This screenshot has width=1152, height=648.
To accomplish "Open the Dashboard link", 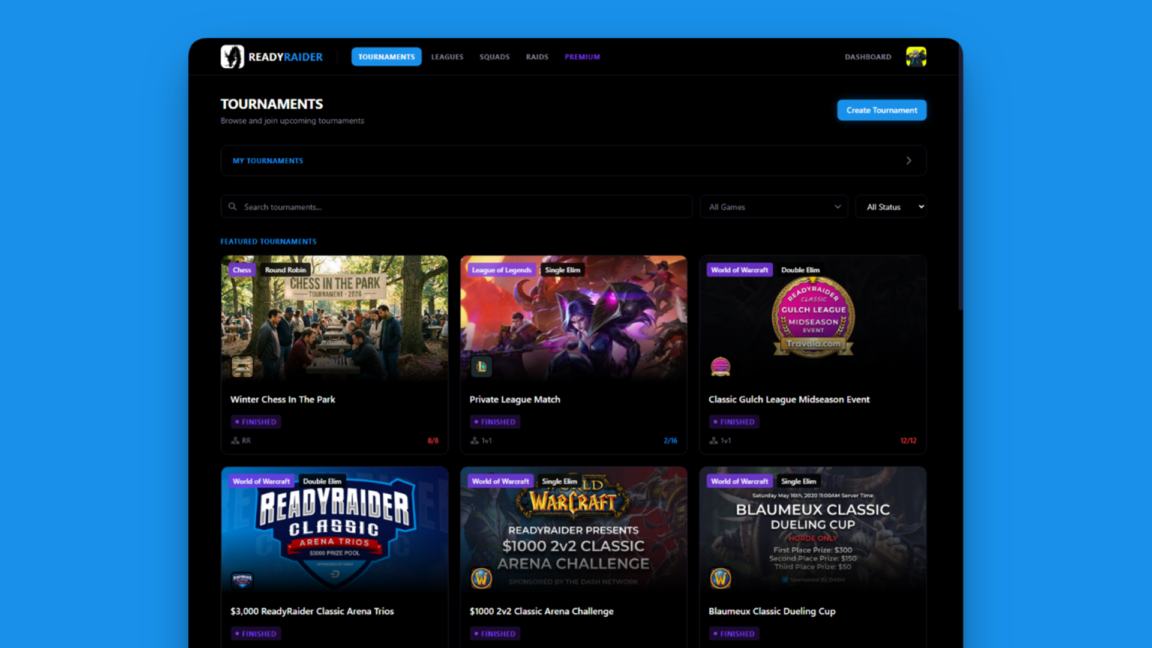I will point(868,57).
